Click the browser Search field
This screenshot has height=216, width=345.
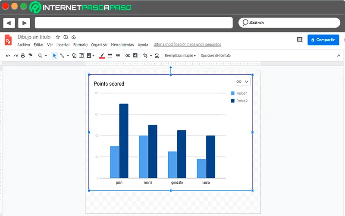point(289,23)
